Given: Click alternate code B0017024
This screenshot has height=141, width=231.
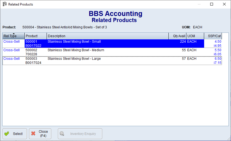Looking at the screenshot, I should (33, 63).
